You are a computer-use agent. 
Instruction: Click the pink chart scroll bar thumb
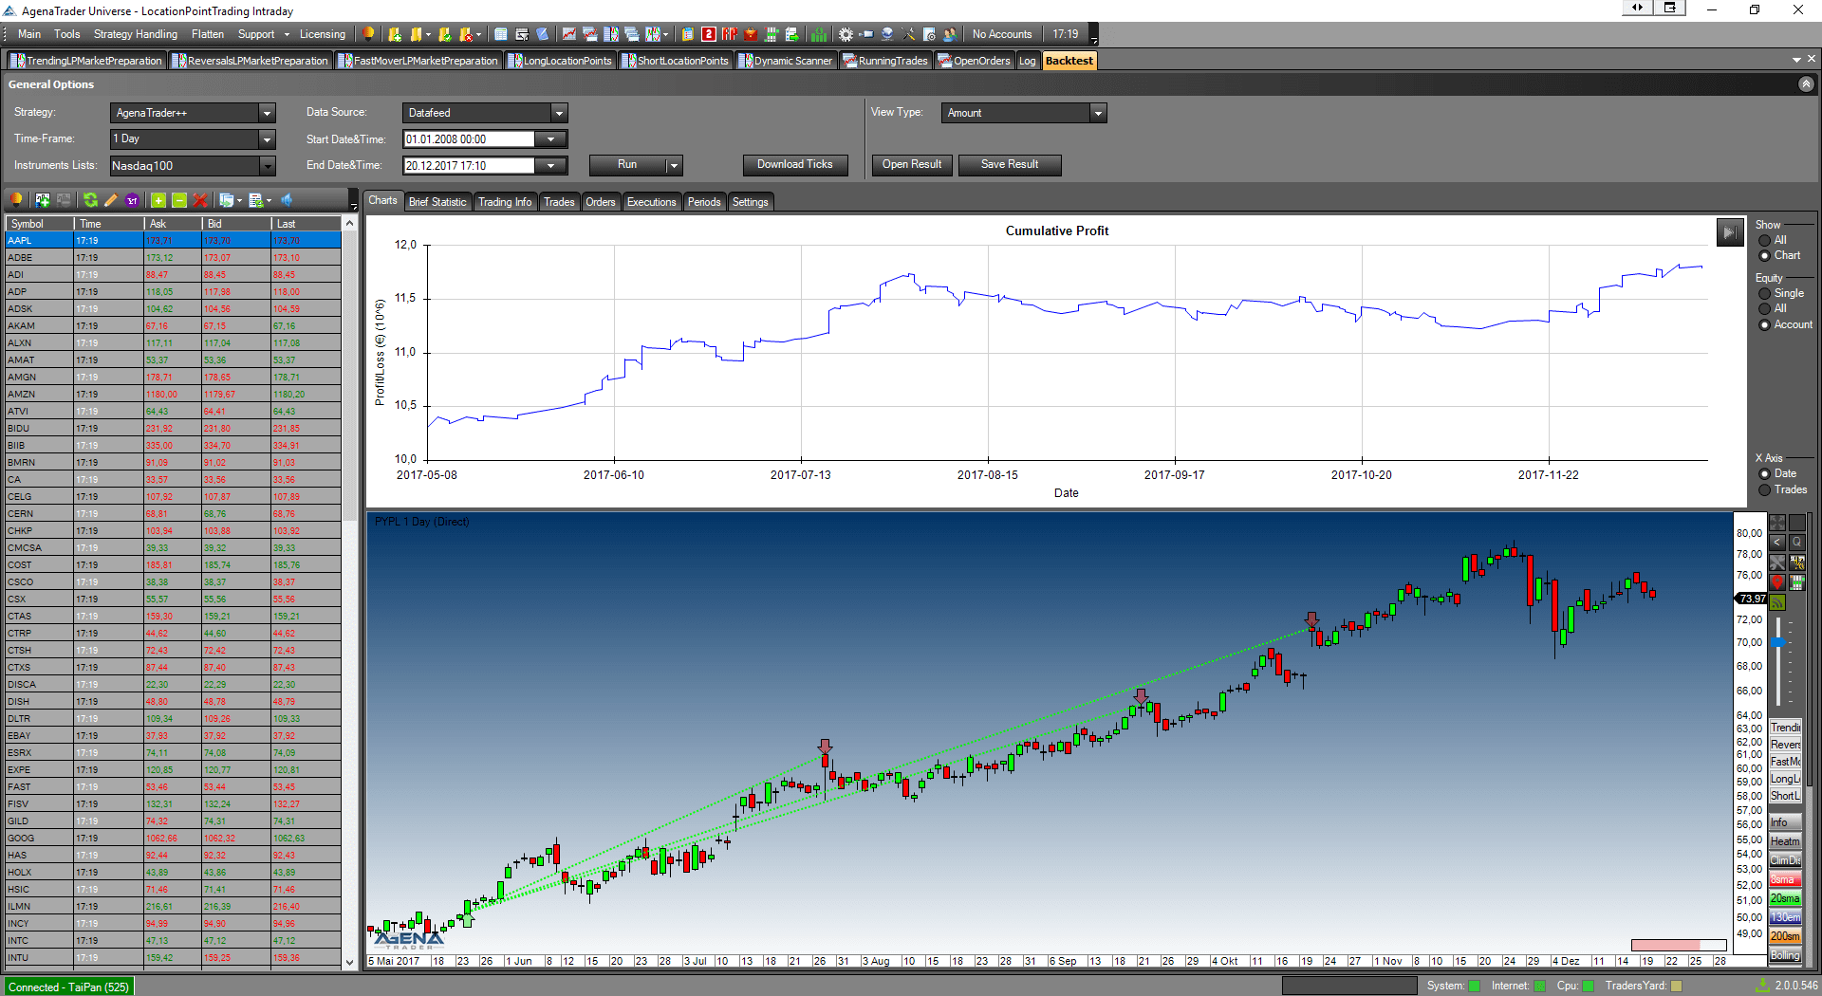pyautogui.click(x=1665, y=945)
